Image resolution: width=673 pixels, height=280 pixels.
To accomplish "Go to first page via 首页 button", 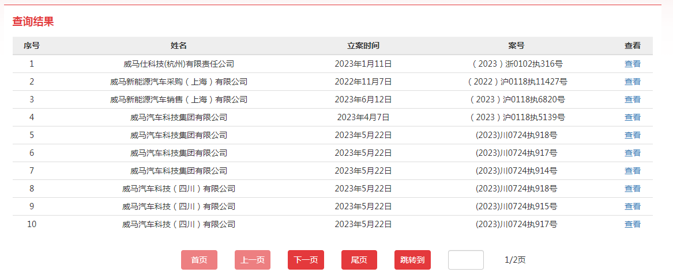I will click(199, 260).
